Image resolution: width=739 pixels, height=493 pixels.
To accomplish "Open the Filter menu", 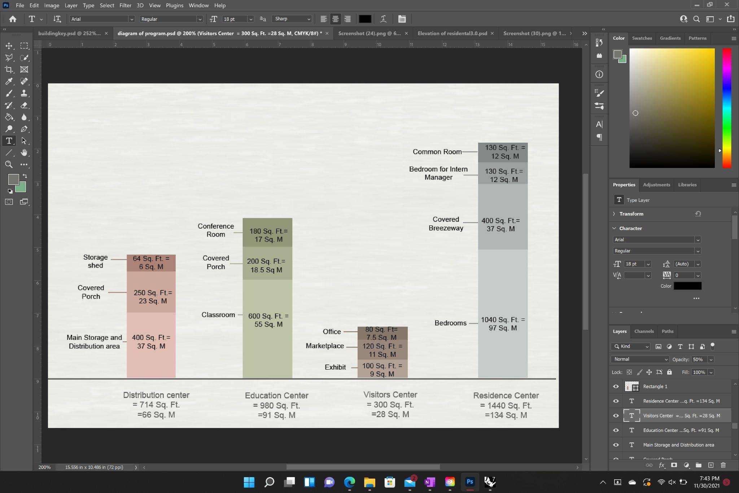I will tap(125, 5).
